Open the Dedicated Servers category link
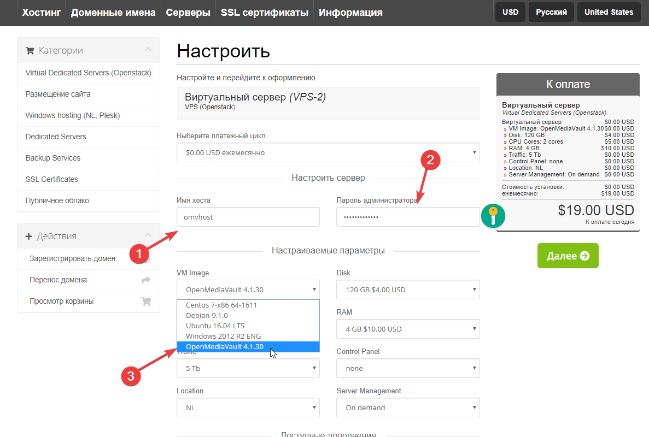 56,137
